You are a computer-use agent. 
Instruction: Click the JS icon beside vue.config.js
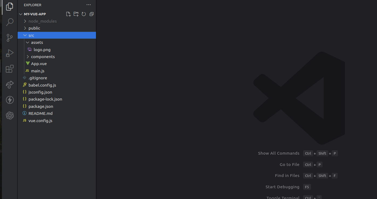(x=25, y=120)
